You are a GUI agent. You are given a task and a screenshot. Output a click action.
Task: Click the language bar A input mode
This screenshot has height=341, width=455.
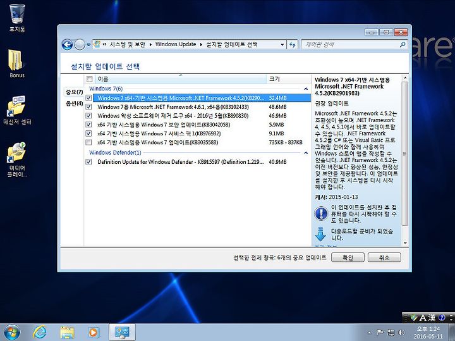click(423, 318)
